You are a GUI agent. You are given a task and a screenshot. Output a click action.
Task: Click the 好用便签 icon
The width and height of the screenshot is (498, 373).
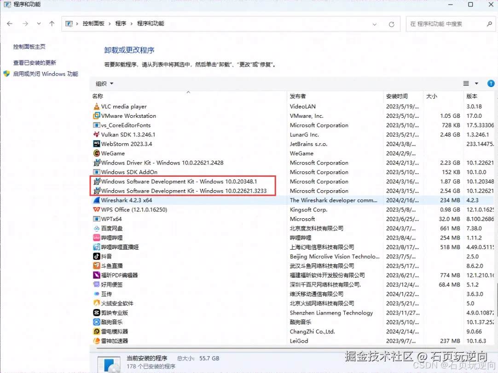point(97,285)
